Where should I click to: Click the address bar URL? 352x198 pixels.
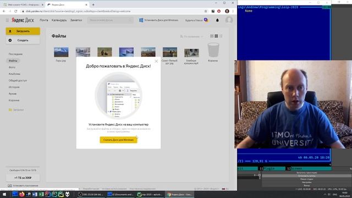point(78,11)
